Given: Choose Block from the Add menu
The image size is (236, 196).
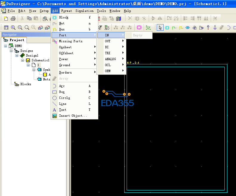Looking at the screenshot, I should 75,18.
